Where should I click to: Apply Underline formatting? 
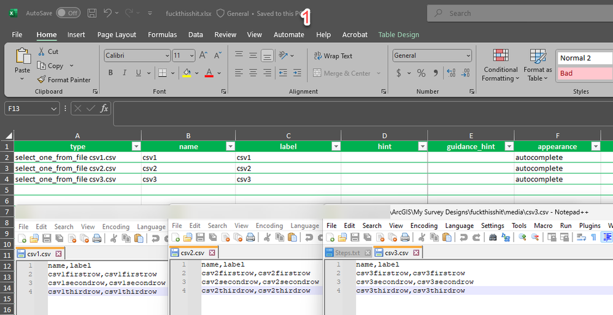point(139,72)
